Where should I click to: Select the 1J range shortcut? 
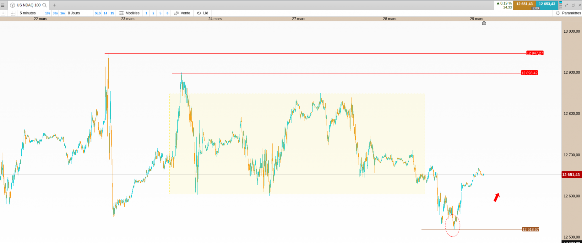105,13
